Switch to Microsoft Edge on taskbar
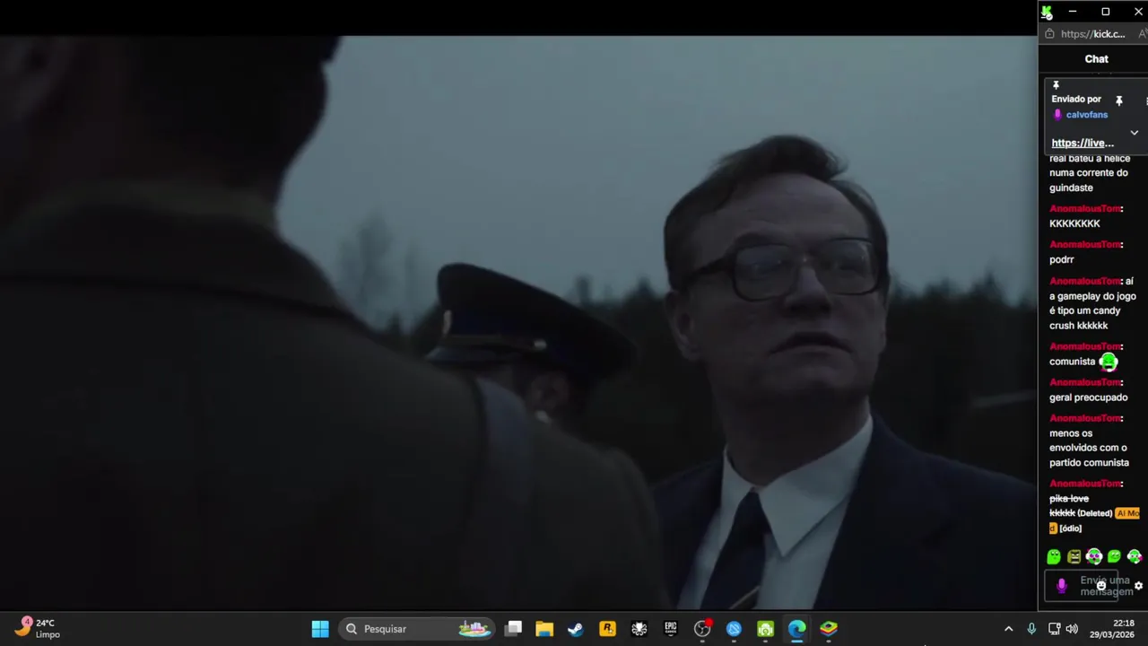 point(796,629)
